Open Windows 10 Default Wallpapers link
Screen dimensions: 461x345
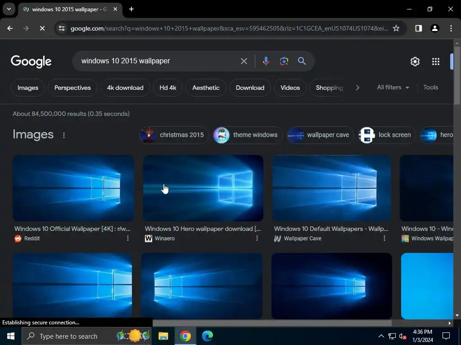(331, 229)
